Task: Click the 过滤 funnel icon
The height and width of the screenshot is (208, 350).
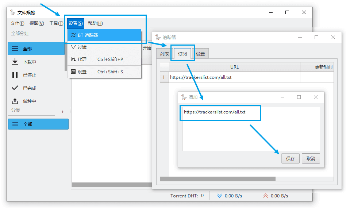Action: pyautogui.click(x=73, y=47)
